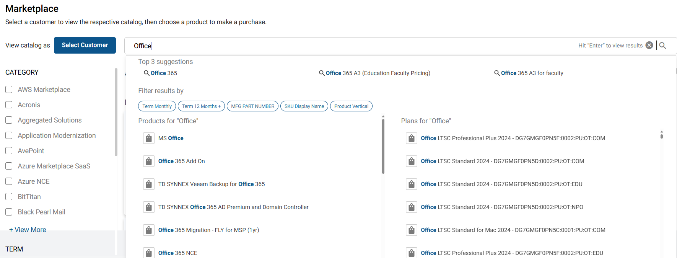This screenshot has width=677, height=258.
Task: Open Office 365 Add On product
Action: pos(182,161)
